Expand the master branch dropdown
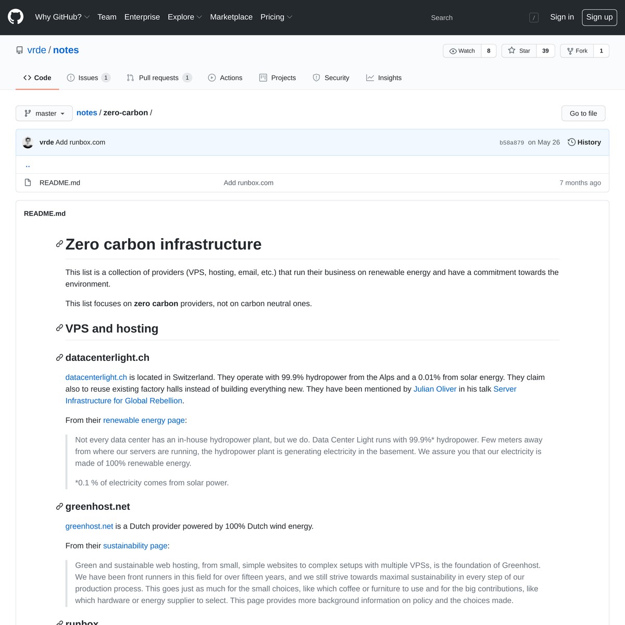The width and height of the screenshot is (625, 625). (x=44, y=113)
